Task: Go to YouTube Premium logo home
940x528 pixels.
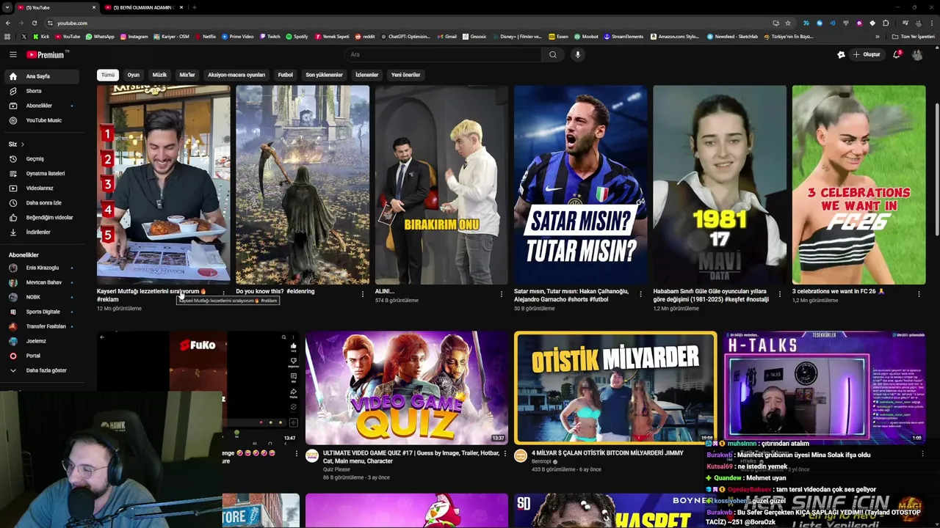Action: pyautogui.click(x=47, y=54)
